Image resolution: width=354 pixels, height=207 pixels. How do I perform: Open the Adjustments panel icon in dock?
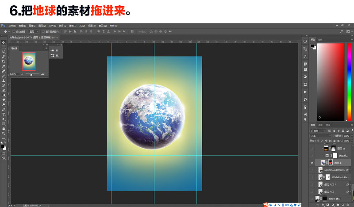[x=305, y=77]
